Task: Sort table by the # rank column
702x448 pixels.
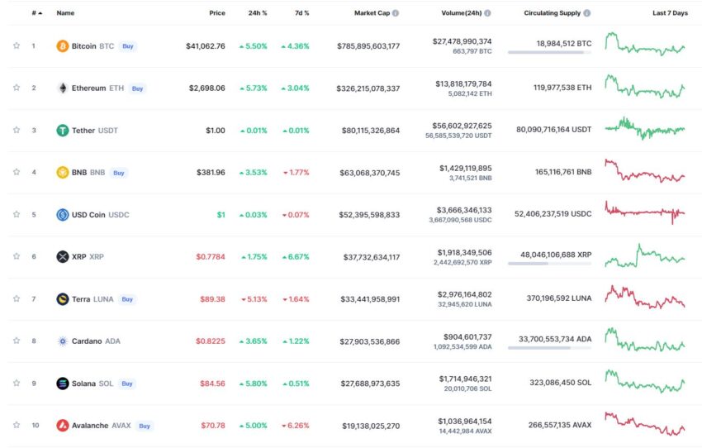Action: [x=36, y=13]
